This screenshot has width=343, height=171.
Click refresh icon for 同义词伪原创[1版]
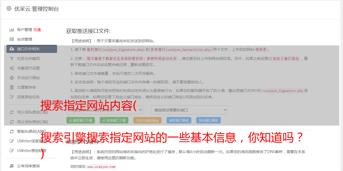tap(12, 112)
